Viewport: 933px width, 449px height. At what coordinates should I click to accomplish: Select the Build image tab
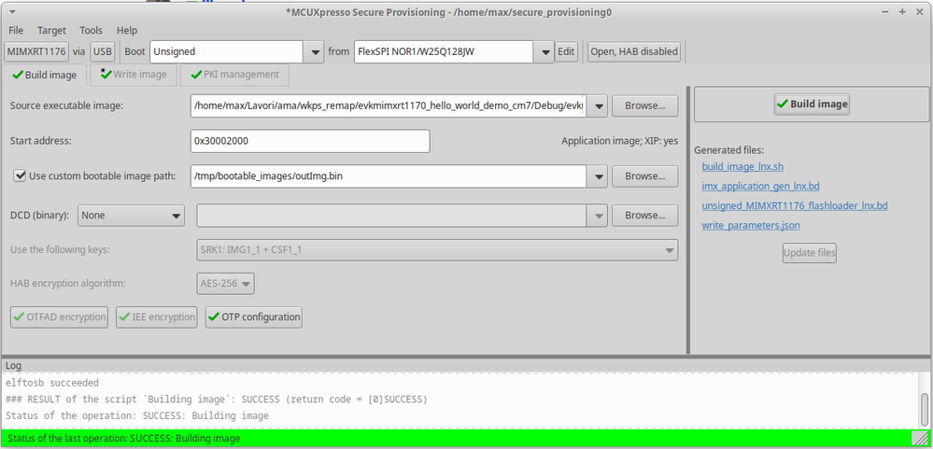pos(45,75)
